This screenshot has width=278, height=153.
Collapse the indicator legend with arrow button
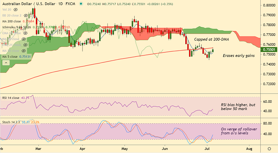click(x=6, y=63)
